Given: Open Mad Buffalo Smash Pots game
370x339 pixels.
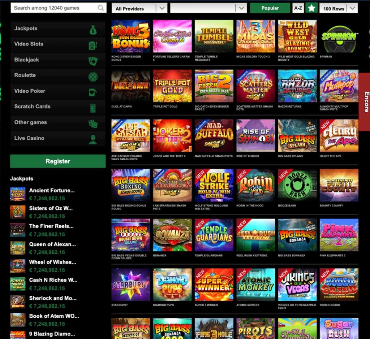Looking at the screenshot, I should click(x=214, y=135).
